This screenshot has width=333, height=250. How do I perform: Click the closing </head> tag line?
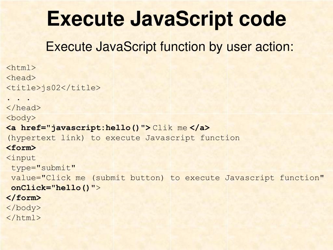point(23,108)
